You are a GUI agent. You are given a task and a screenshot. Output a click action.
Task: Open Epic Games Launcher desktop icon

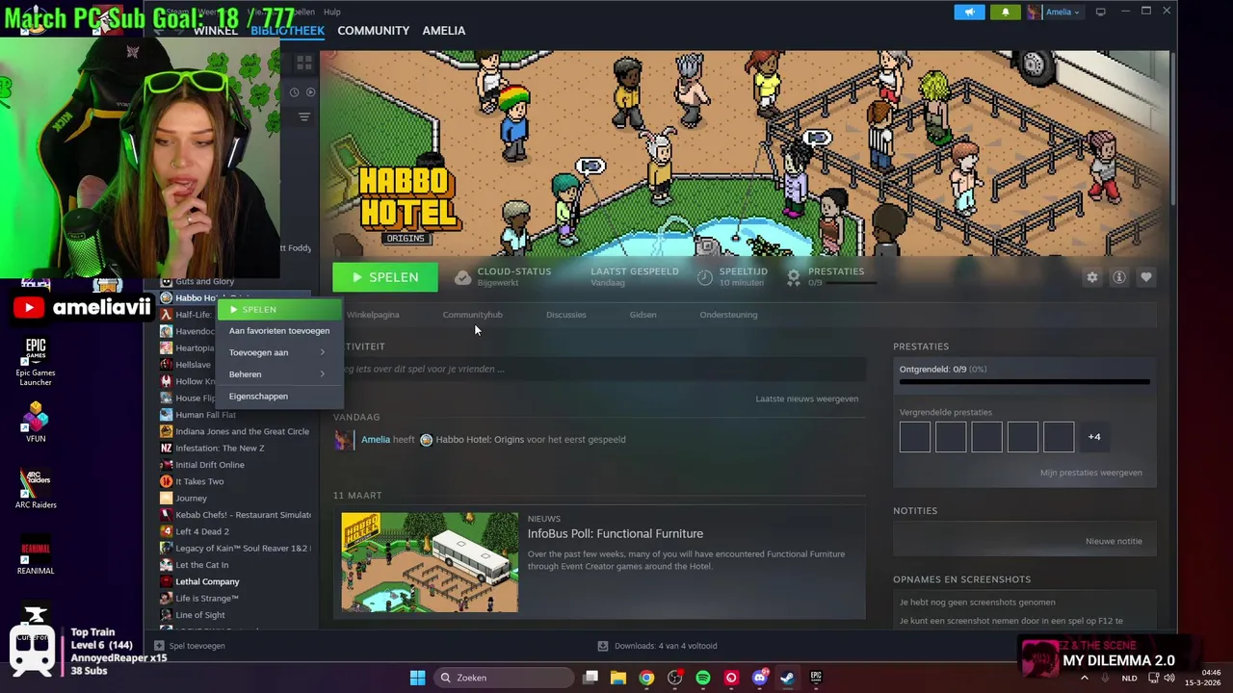click(x=36, y=361)
